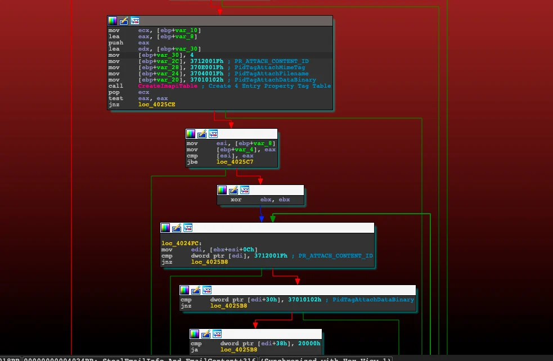Click the pencil icon on the jbe loc_4025C7 block
553x361 pixels.
coord(202,134)
